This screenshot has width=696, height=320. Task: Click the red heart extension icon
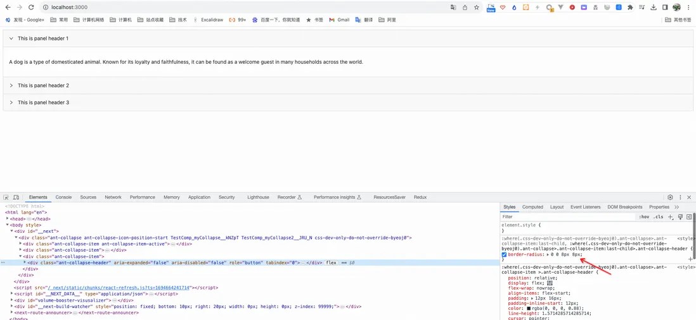(503, 7)
